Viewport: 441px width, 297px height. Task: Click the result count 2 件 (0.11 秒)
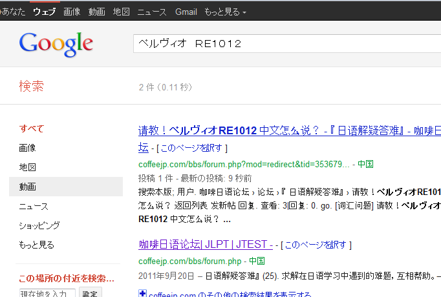(x=165, y=87)
